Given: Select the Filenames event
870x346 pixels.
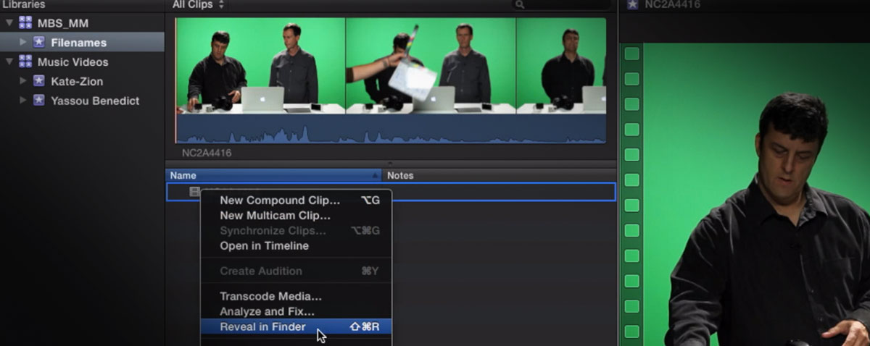Looking at the screenshot, I should (83, 43).
